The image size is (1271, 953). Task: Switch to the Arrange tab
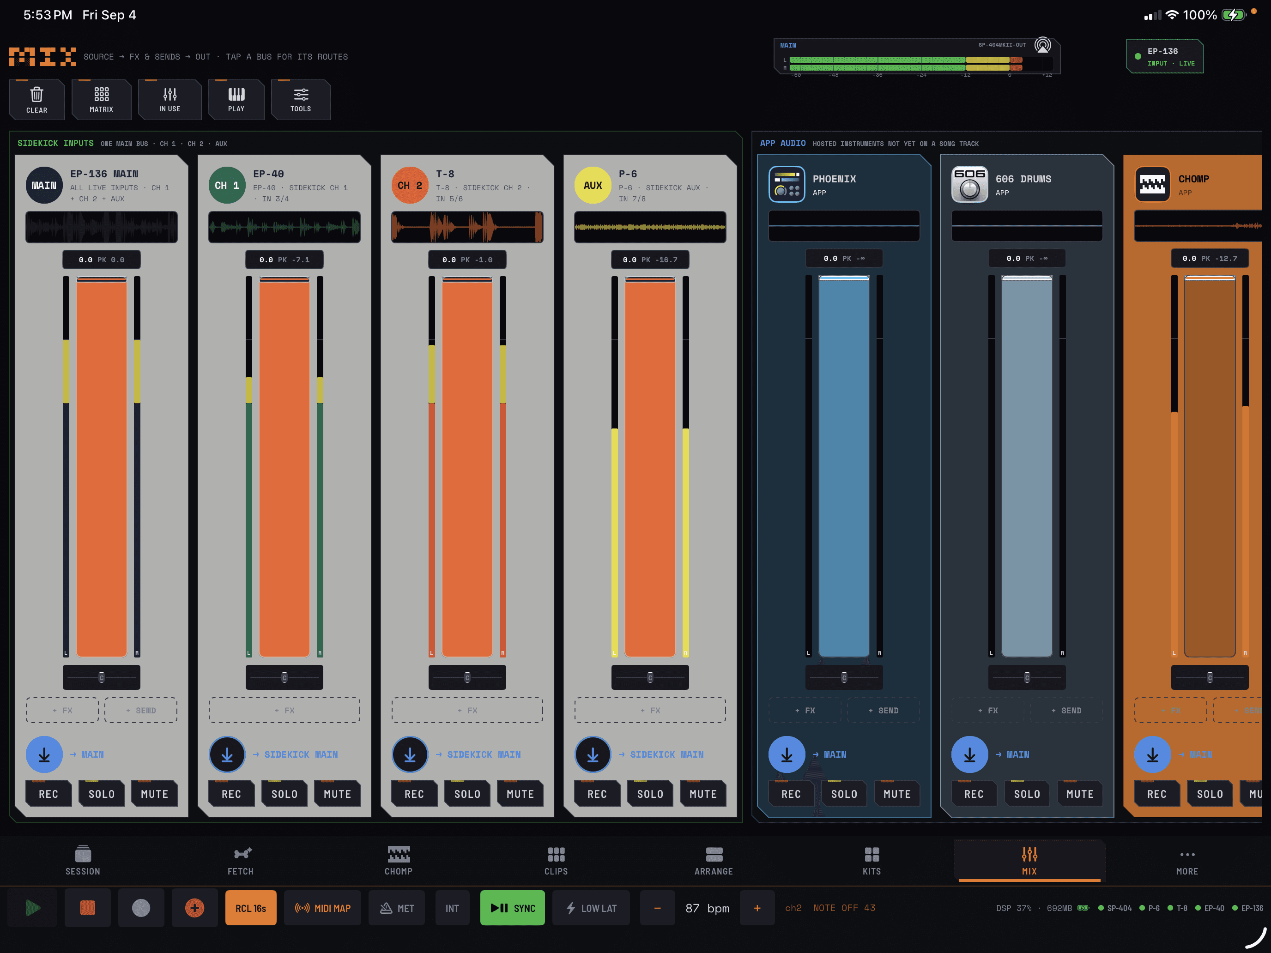tap(714, 860)
